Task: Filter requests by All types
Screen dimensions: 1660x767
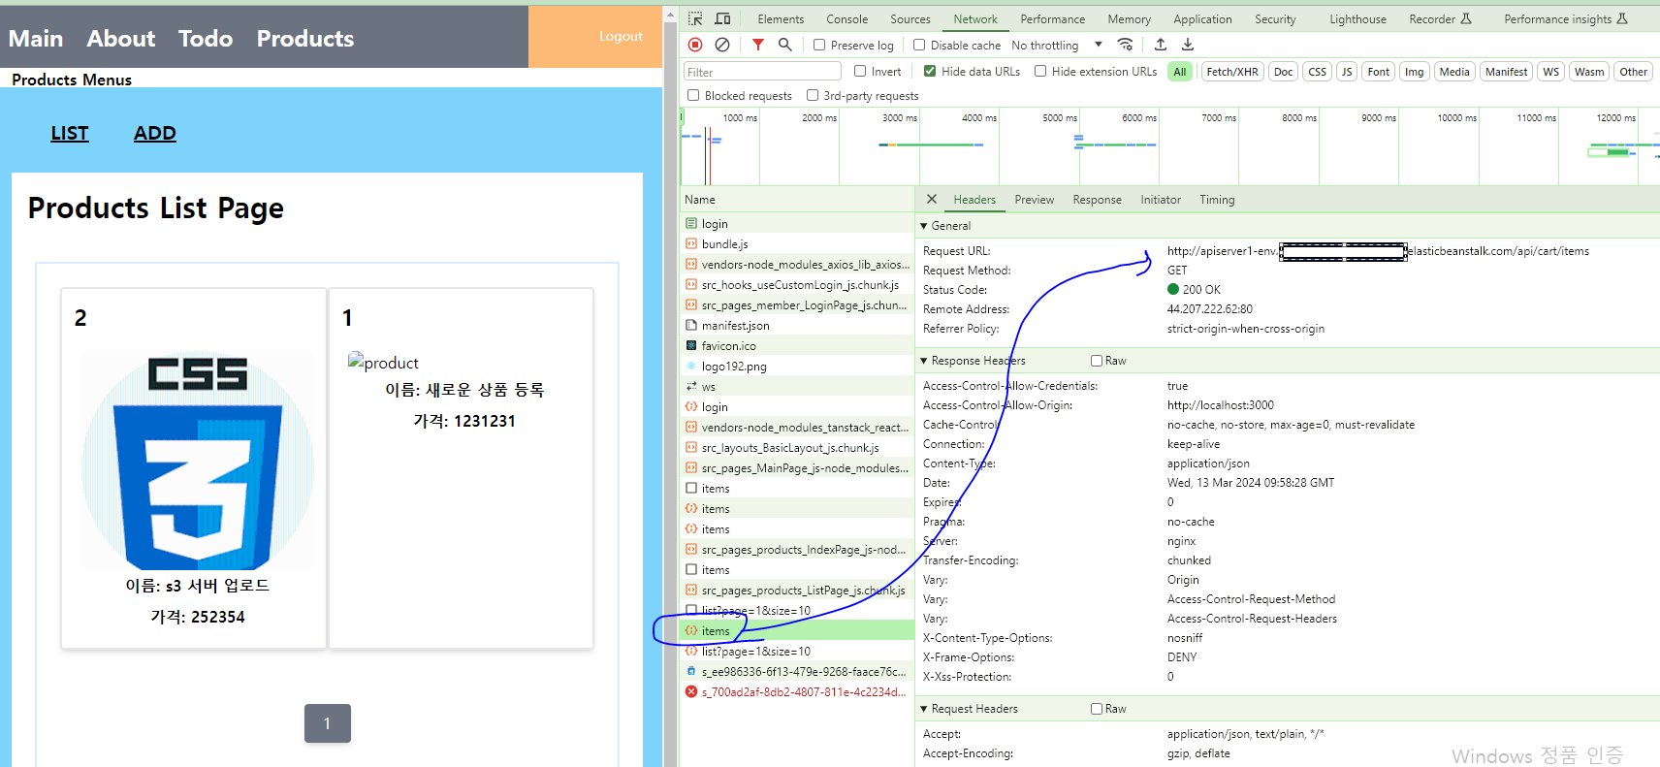Action: pyautogui.click(x=1179, y=72)
